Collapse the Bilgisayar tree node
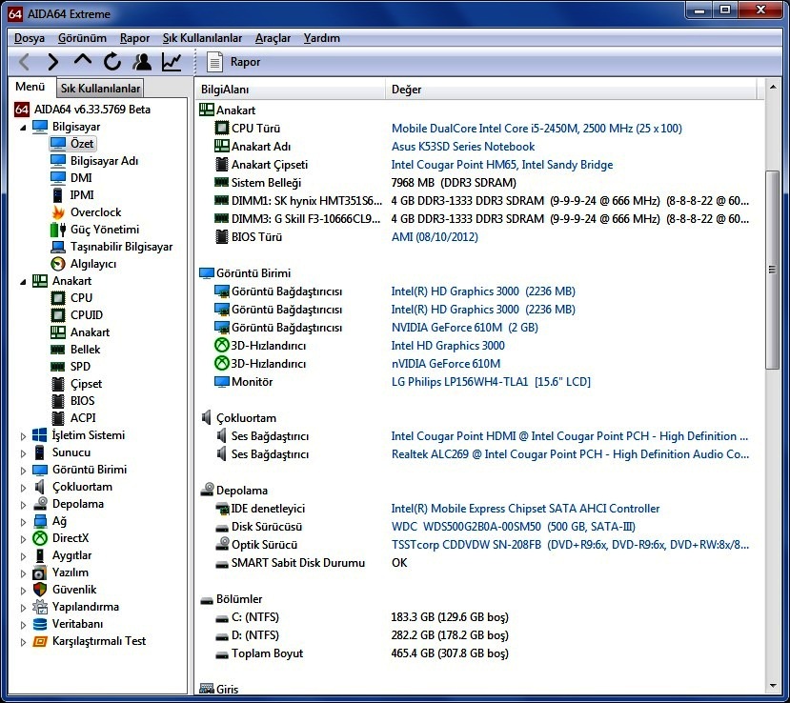This screenshot has width=790, height=703. tap(23, 128)
